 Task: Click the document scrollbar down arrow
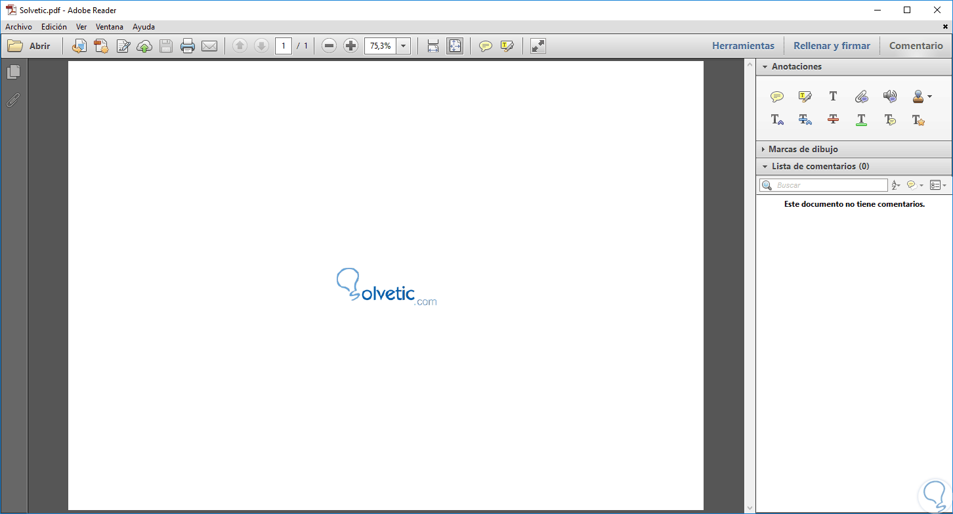[x=750, y=508]
